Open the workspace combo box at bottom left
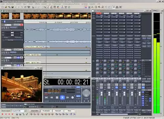The image size is (164, 119). pyautogui.click(x=19, y=111)
